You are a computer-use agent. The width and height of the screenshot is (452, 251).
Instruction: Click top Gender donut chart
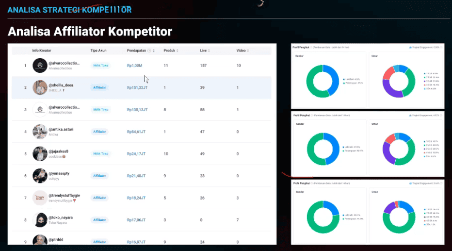323,81
